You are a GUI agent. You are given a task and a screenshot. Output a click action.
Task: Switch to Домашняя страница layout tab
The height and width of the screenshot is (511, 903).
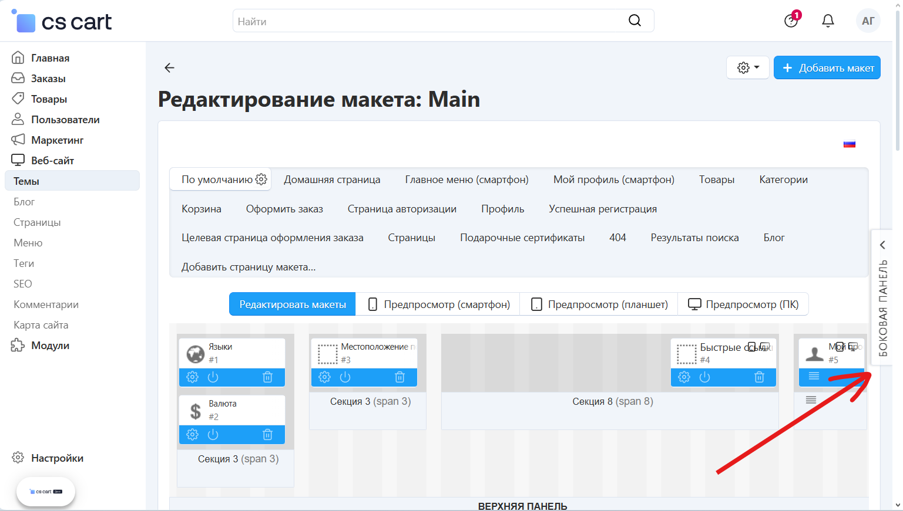tap(332, 180)
